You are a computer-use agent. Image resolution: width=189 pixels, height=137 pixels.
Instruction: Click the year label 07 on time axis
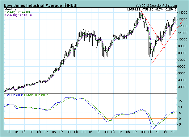point(135,132)
